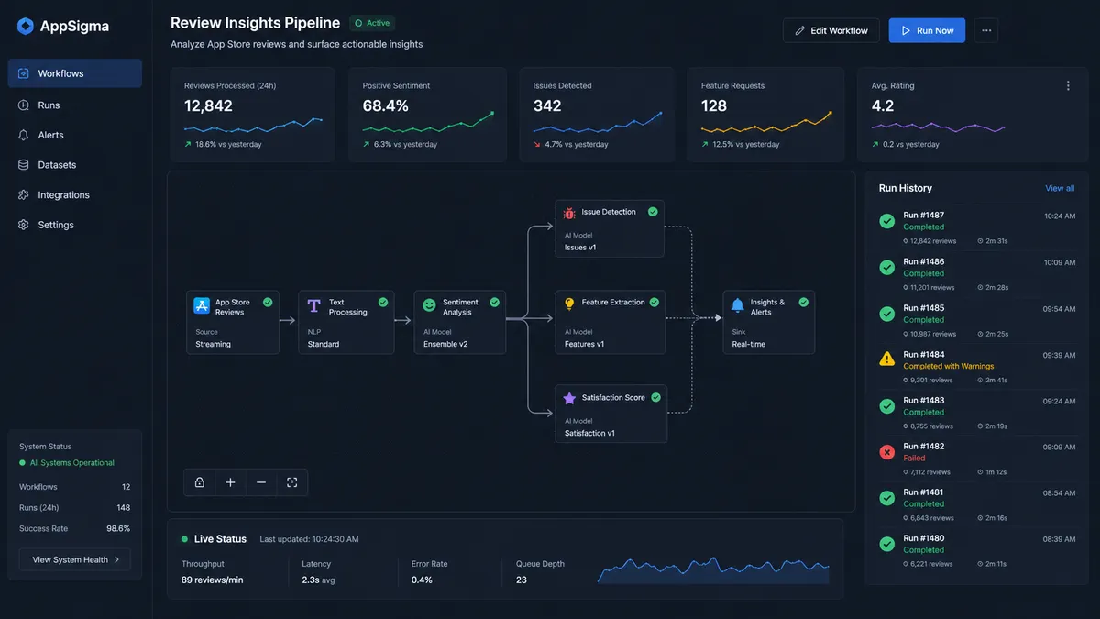Click the Throughput 89 reviews/min value

pyautogui.click(x=212, y=580)
